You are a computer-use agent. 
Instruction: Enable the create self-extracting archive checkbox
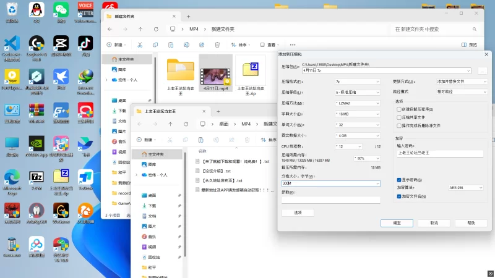(399, 109)
